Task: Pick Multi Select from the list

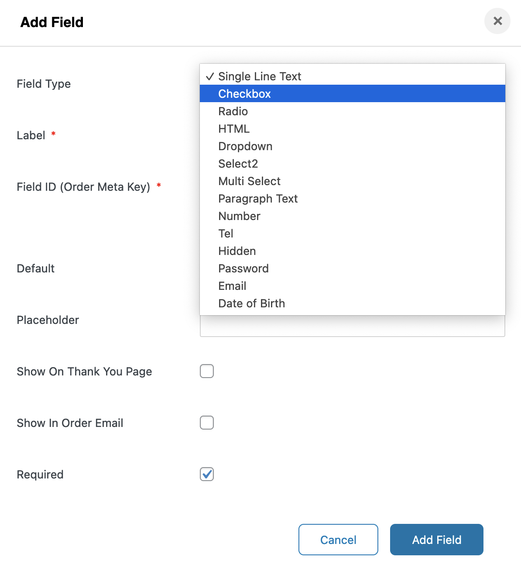Action: coord(249,181)
